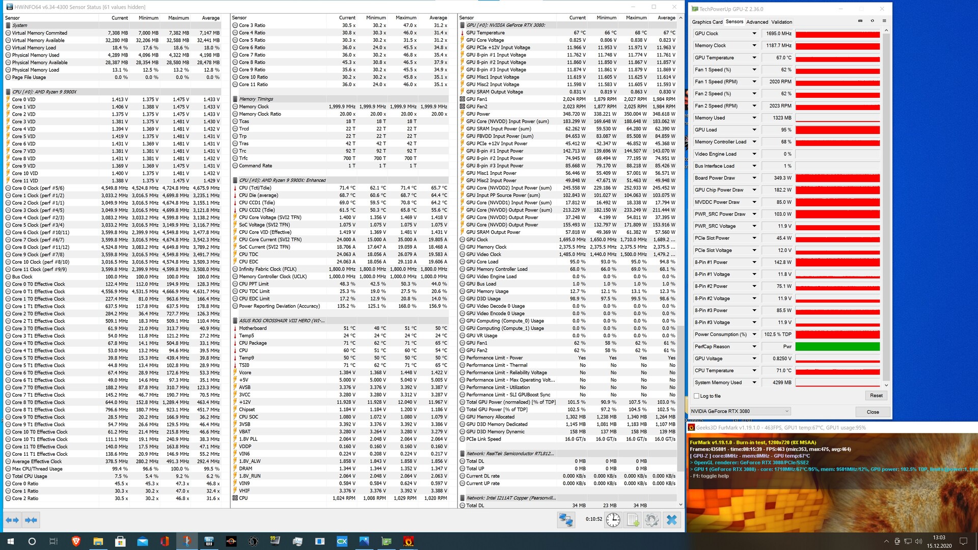
Task: Show hidden tray icons chevron
Action: (886, 541)
